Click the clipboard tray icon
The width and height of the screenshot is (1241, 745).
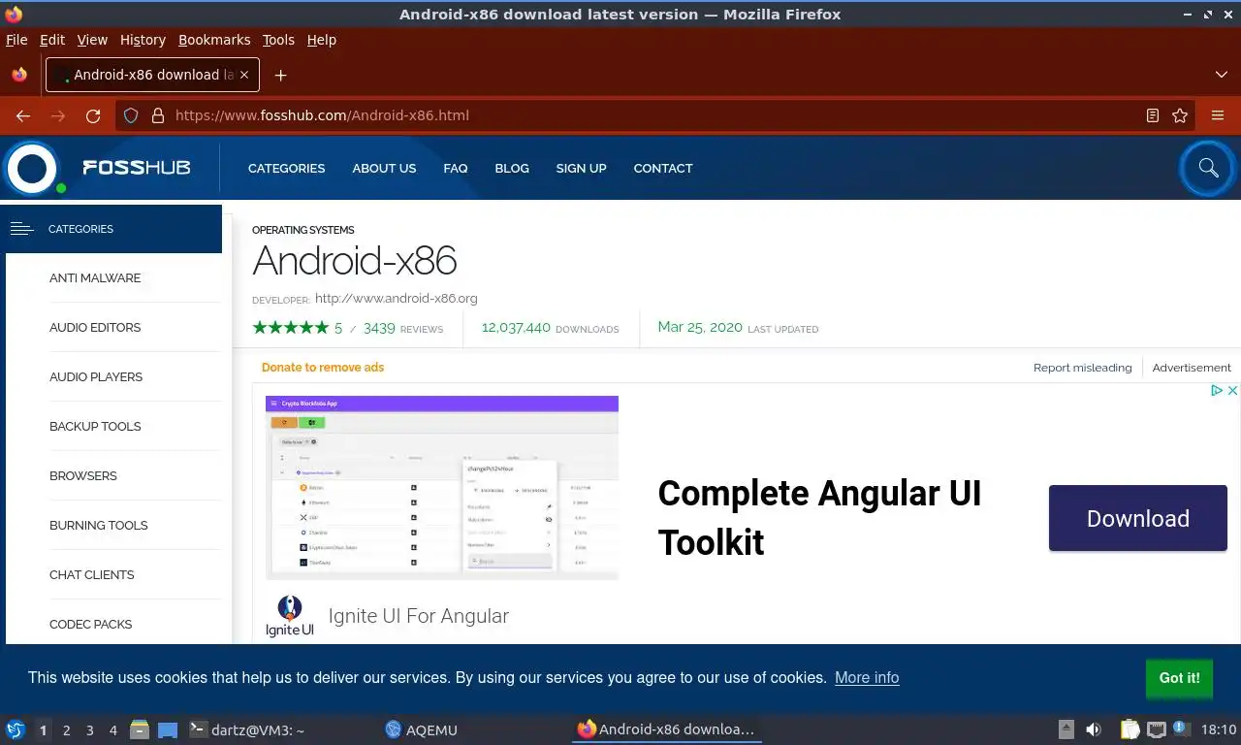pos(1130,729)
